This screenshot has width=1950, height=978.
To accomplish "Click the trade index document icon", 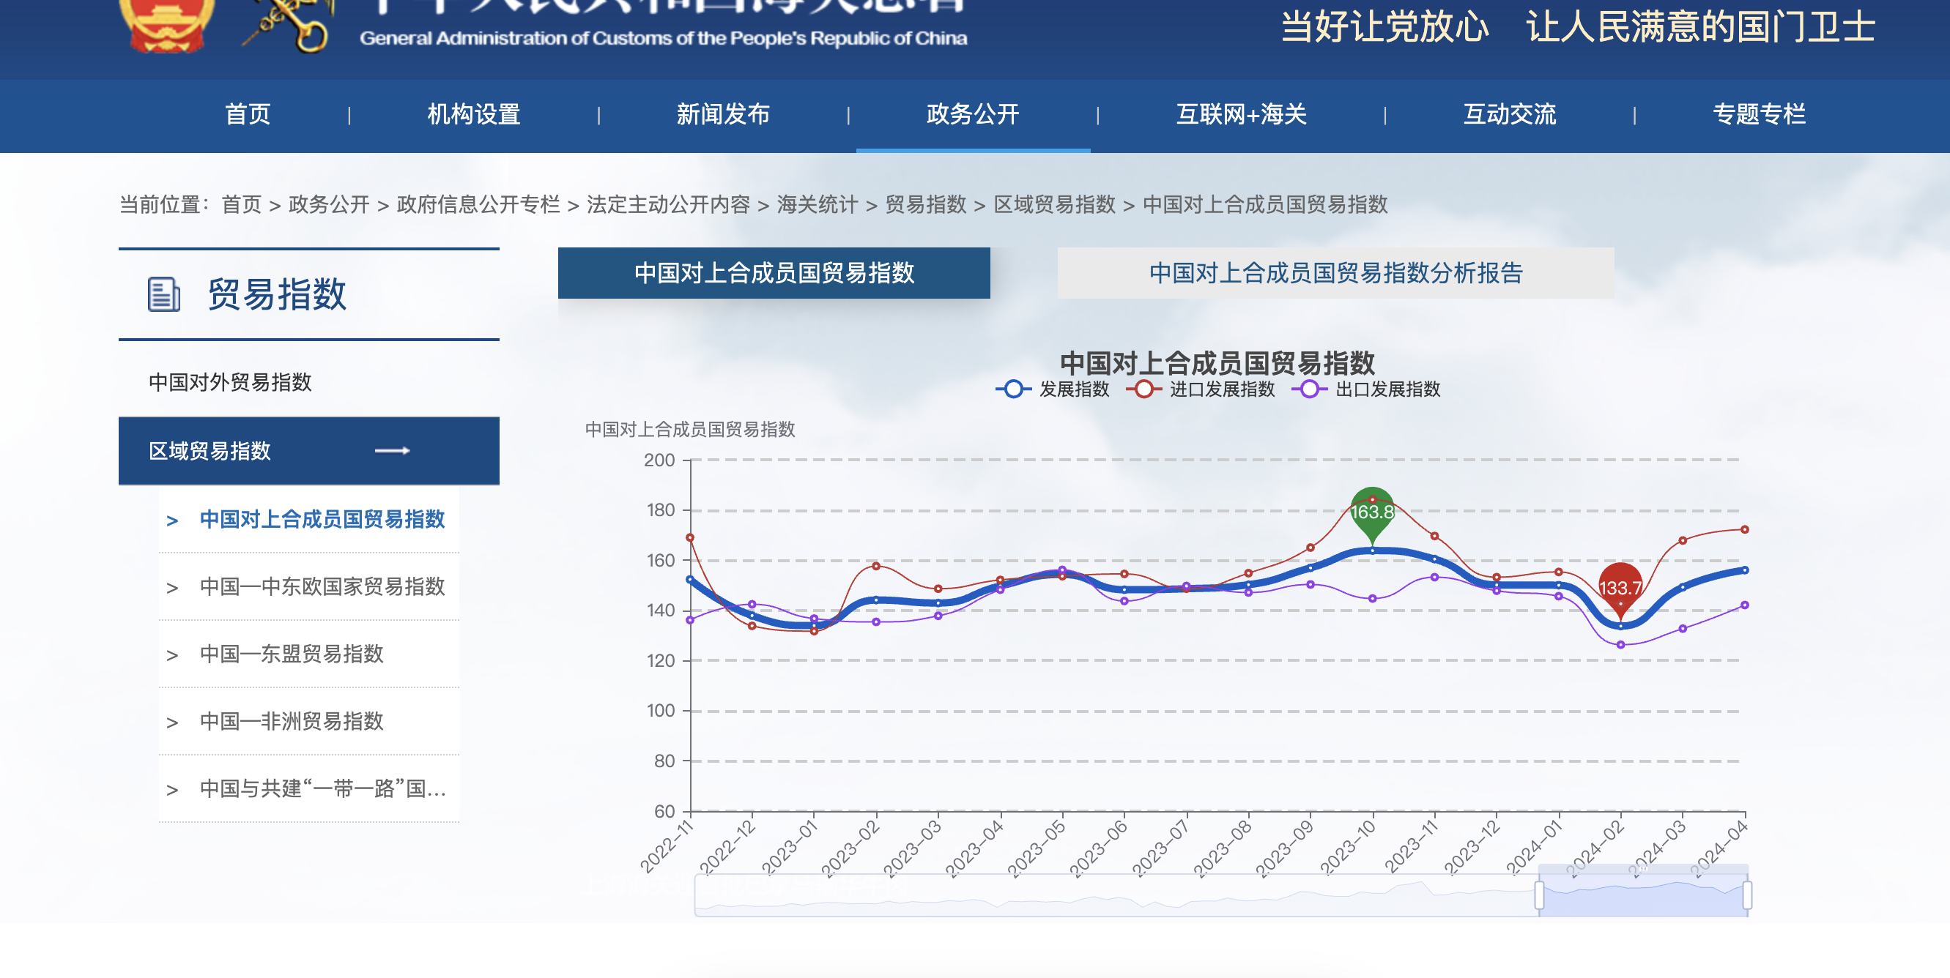I will 163,294.
